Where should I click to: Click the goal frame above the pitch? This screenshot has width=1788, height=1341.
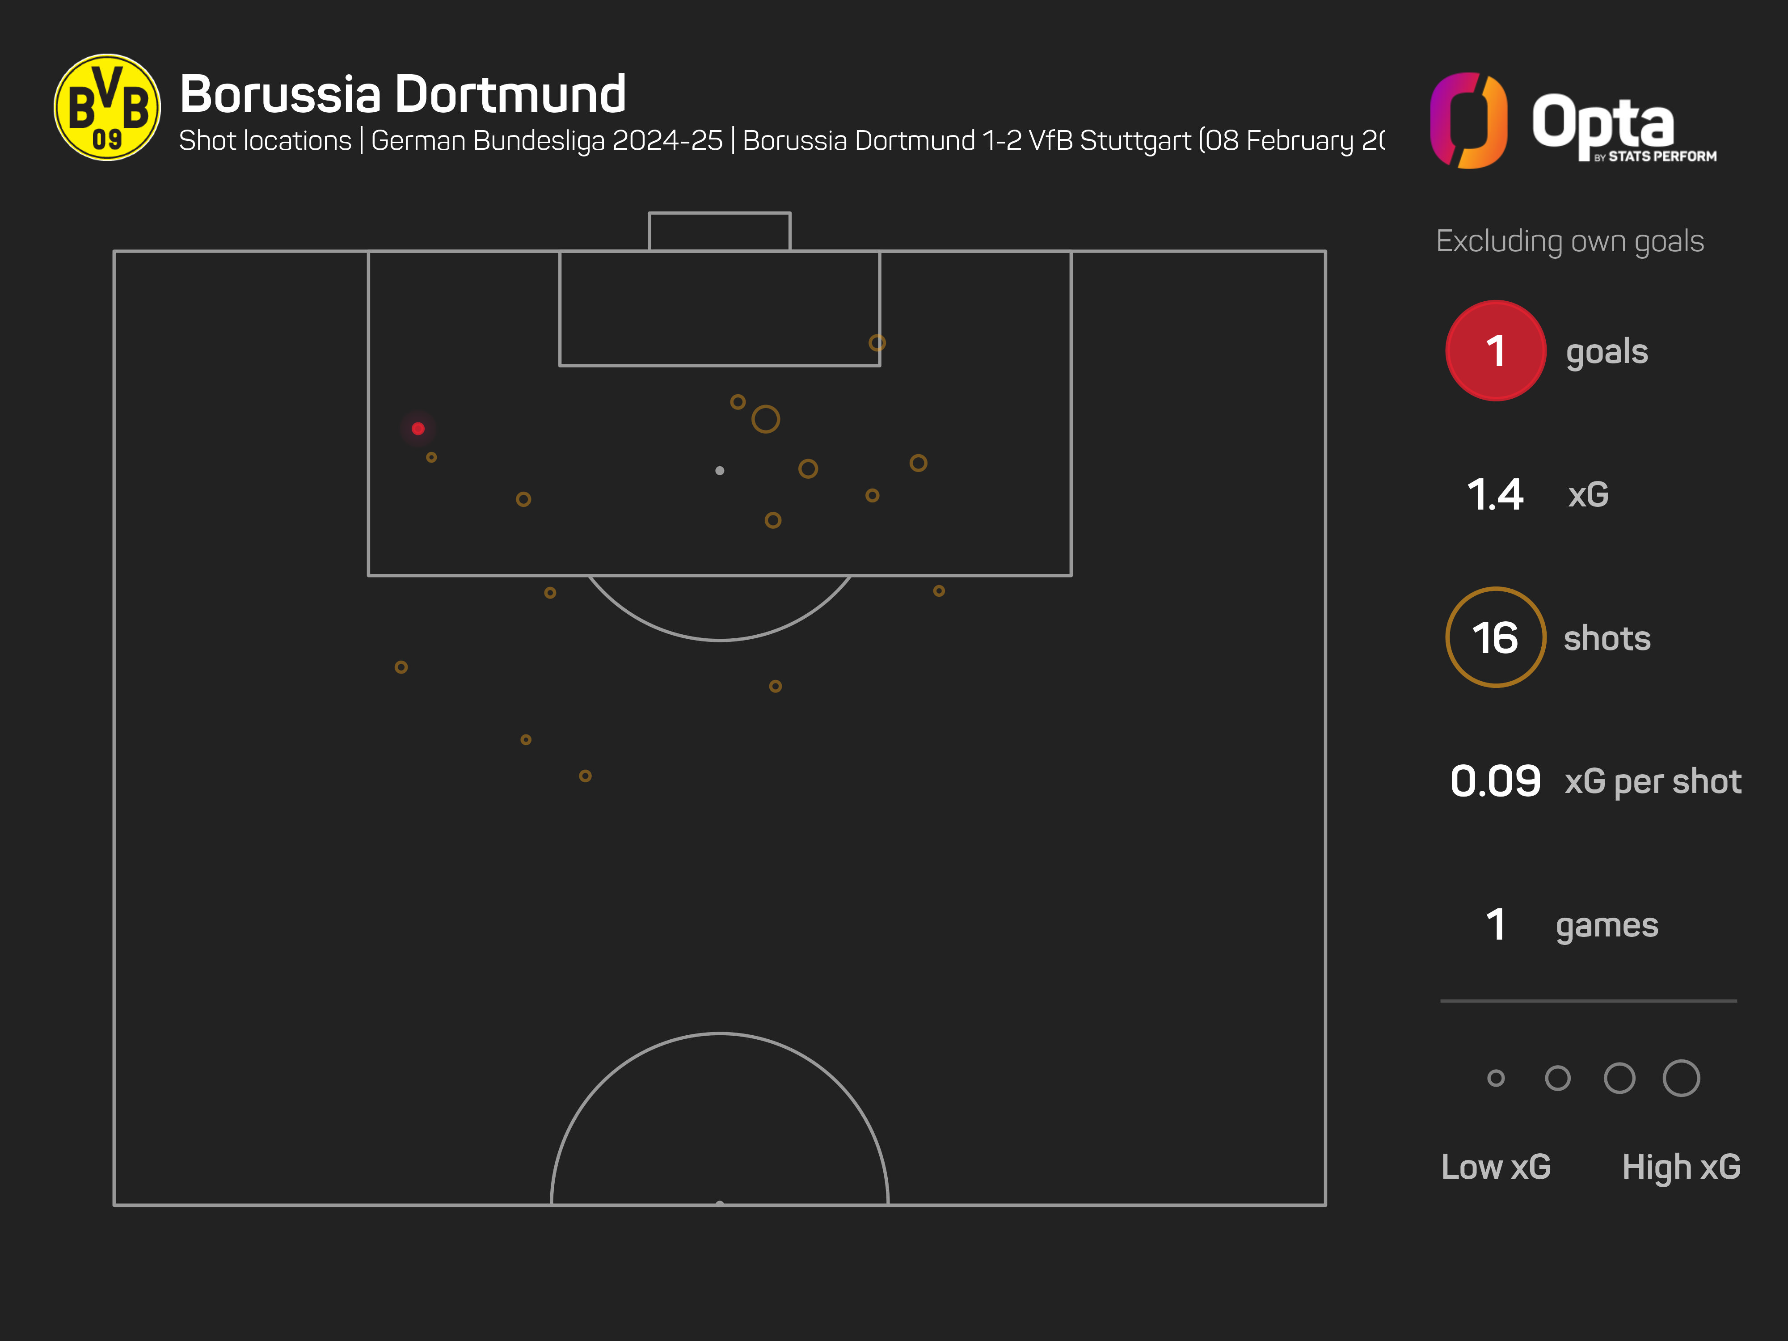pyautogui.click(x=719, y=231)
